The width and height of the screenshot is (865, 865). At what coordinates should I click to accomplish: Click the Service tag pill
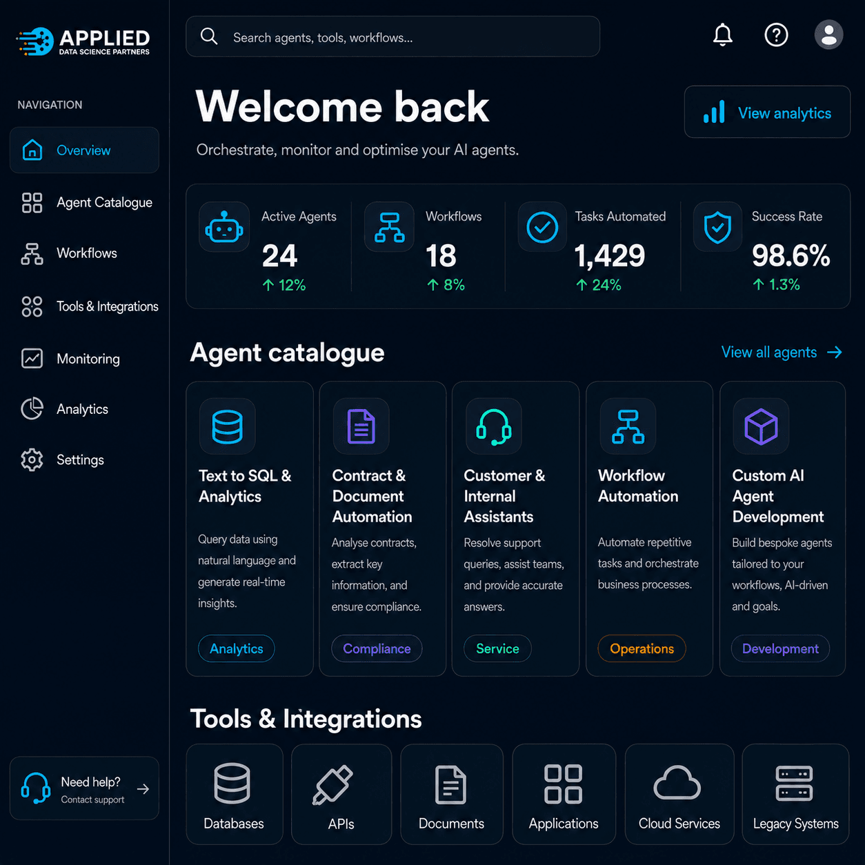497,648
